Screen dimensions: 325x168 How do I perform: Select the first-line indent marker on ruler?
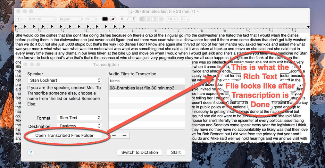point(16,26)
